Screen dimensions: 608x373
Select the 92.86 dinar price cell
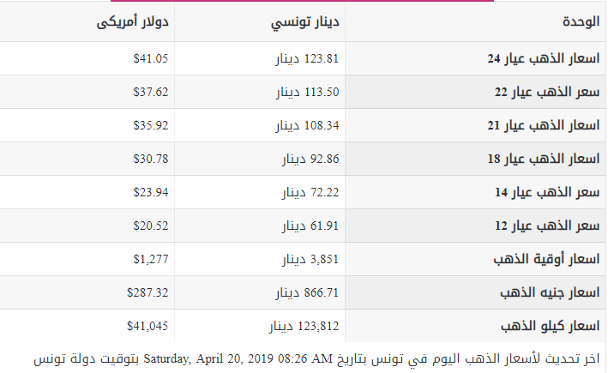314,159
